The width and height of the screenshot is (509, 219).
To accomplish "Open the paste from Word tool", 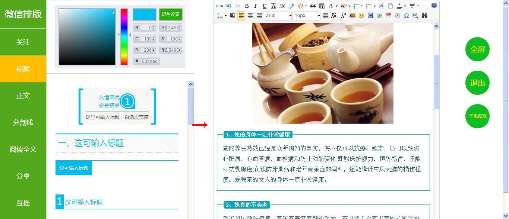I will (321, 6).
